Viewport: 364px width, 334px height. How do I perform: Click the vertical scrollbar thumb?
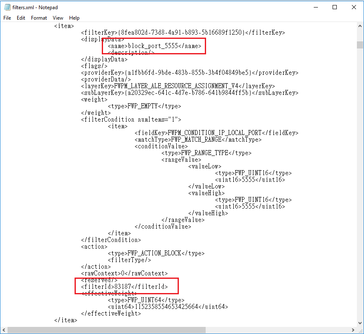coord(360,45)
